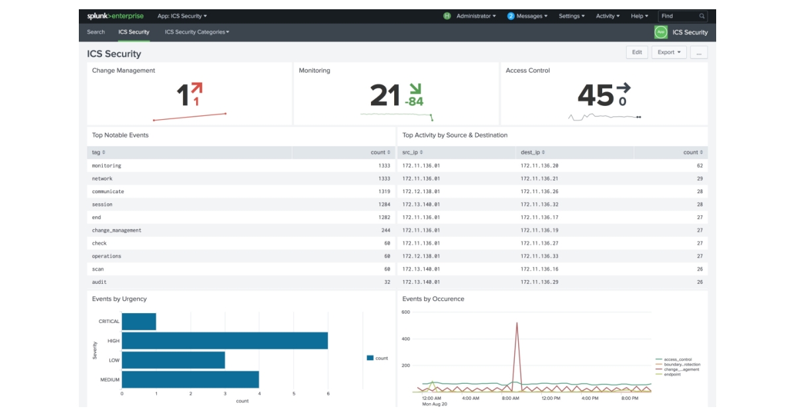Switch to the Search menu item
795x415 pixels.
[x=96, y=31]
